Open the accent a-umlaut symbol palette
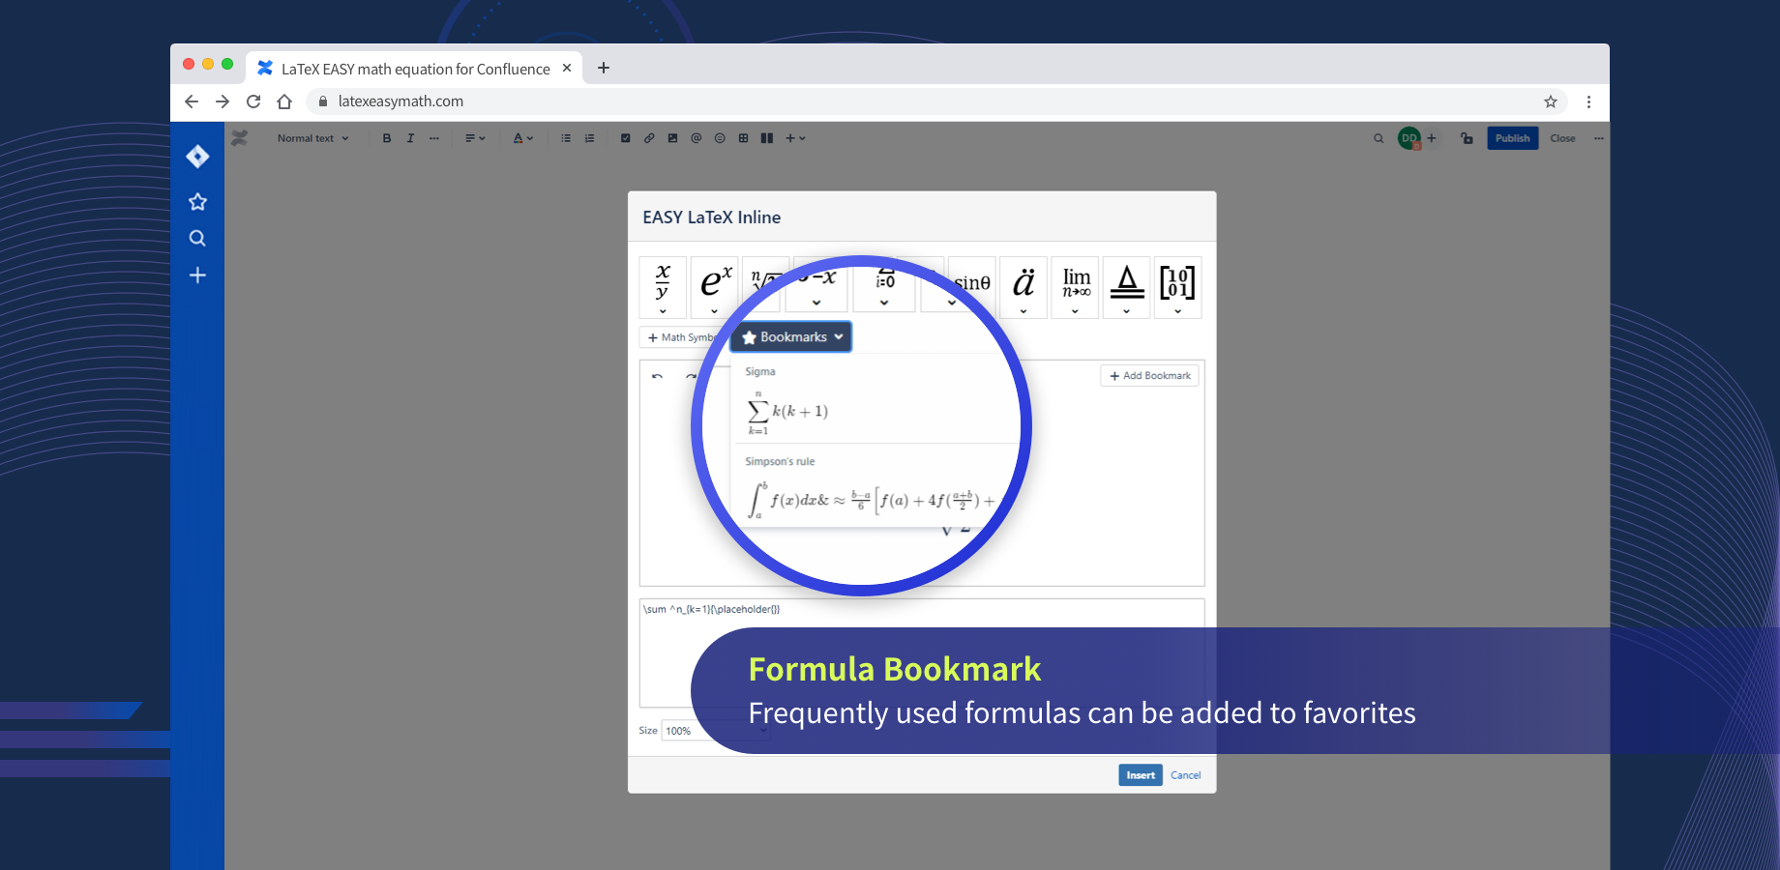This screenshot has height=870, width=1780. pyautogui.click(x=1023, y=287)
